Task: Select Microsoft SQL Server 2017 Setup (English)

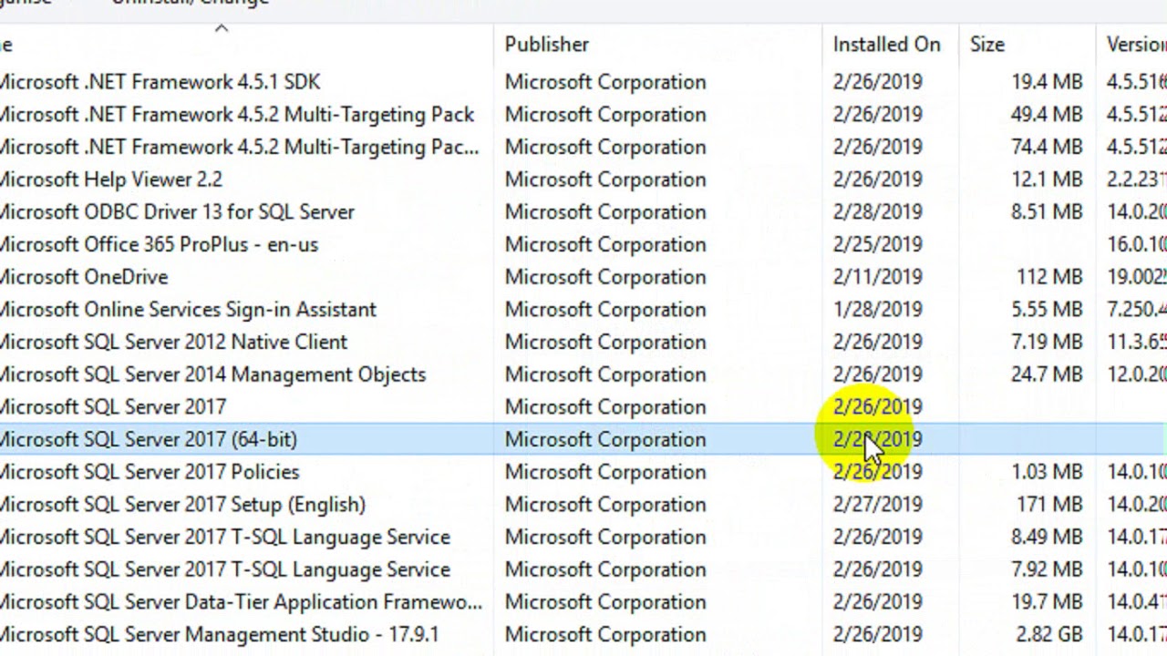Action: pyautogui.click(x=182, y=505)
